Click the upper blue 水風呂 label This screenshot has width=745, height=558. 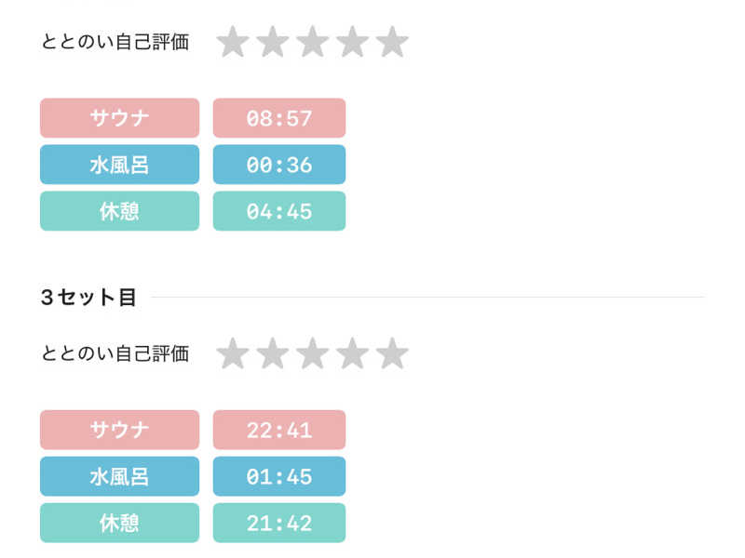point(119,165)
